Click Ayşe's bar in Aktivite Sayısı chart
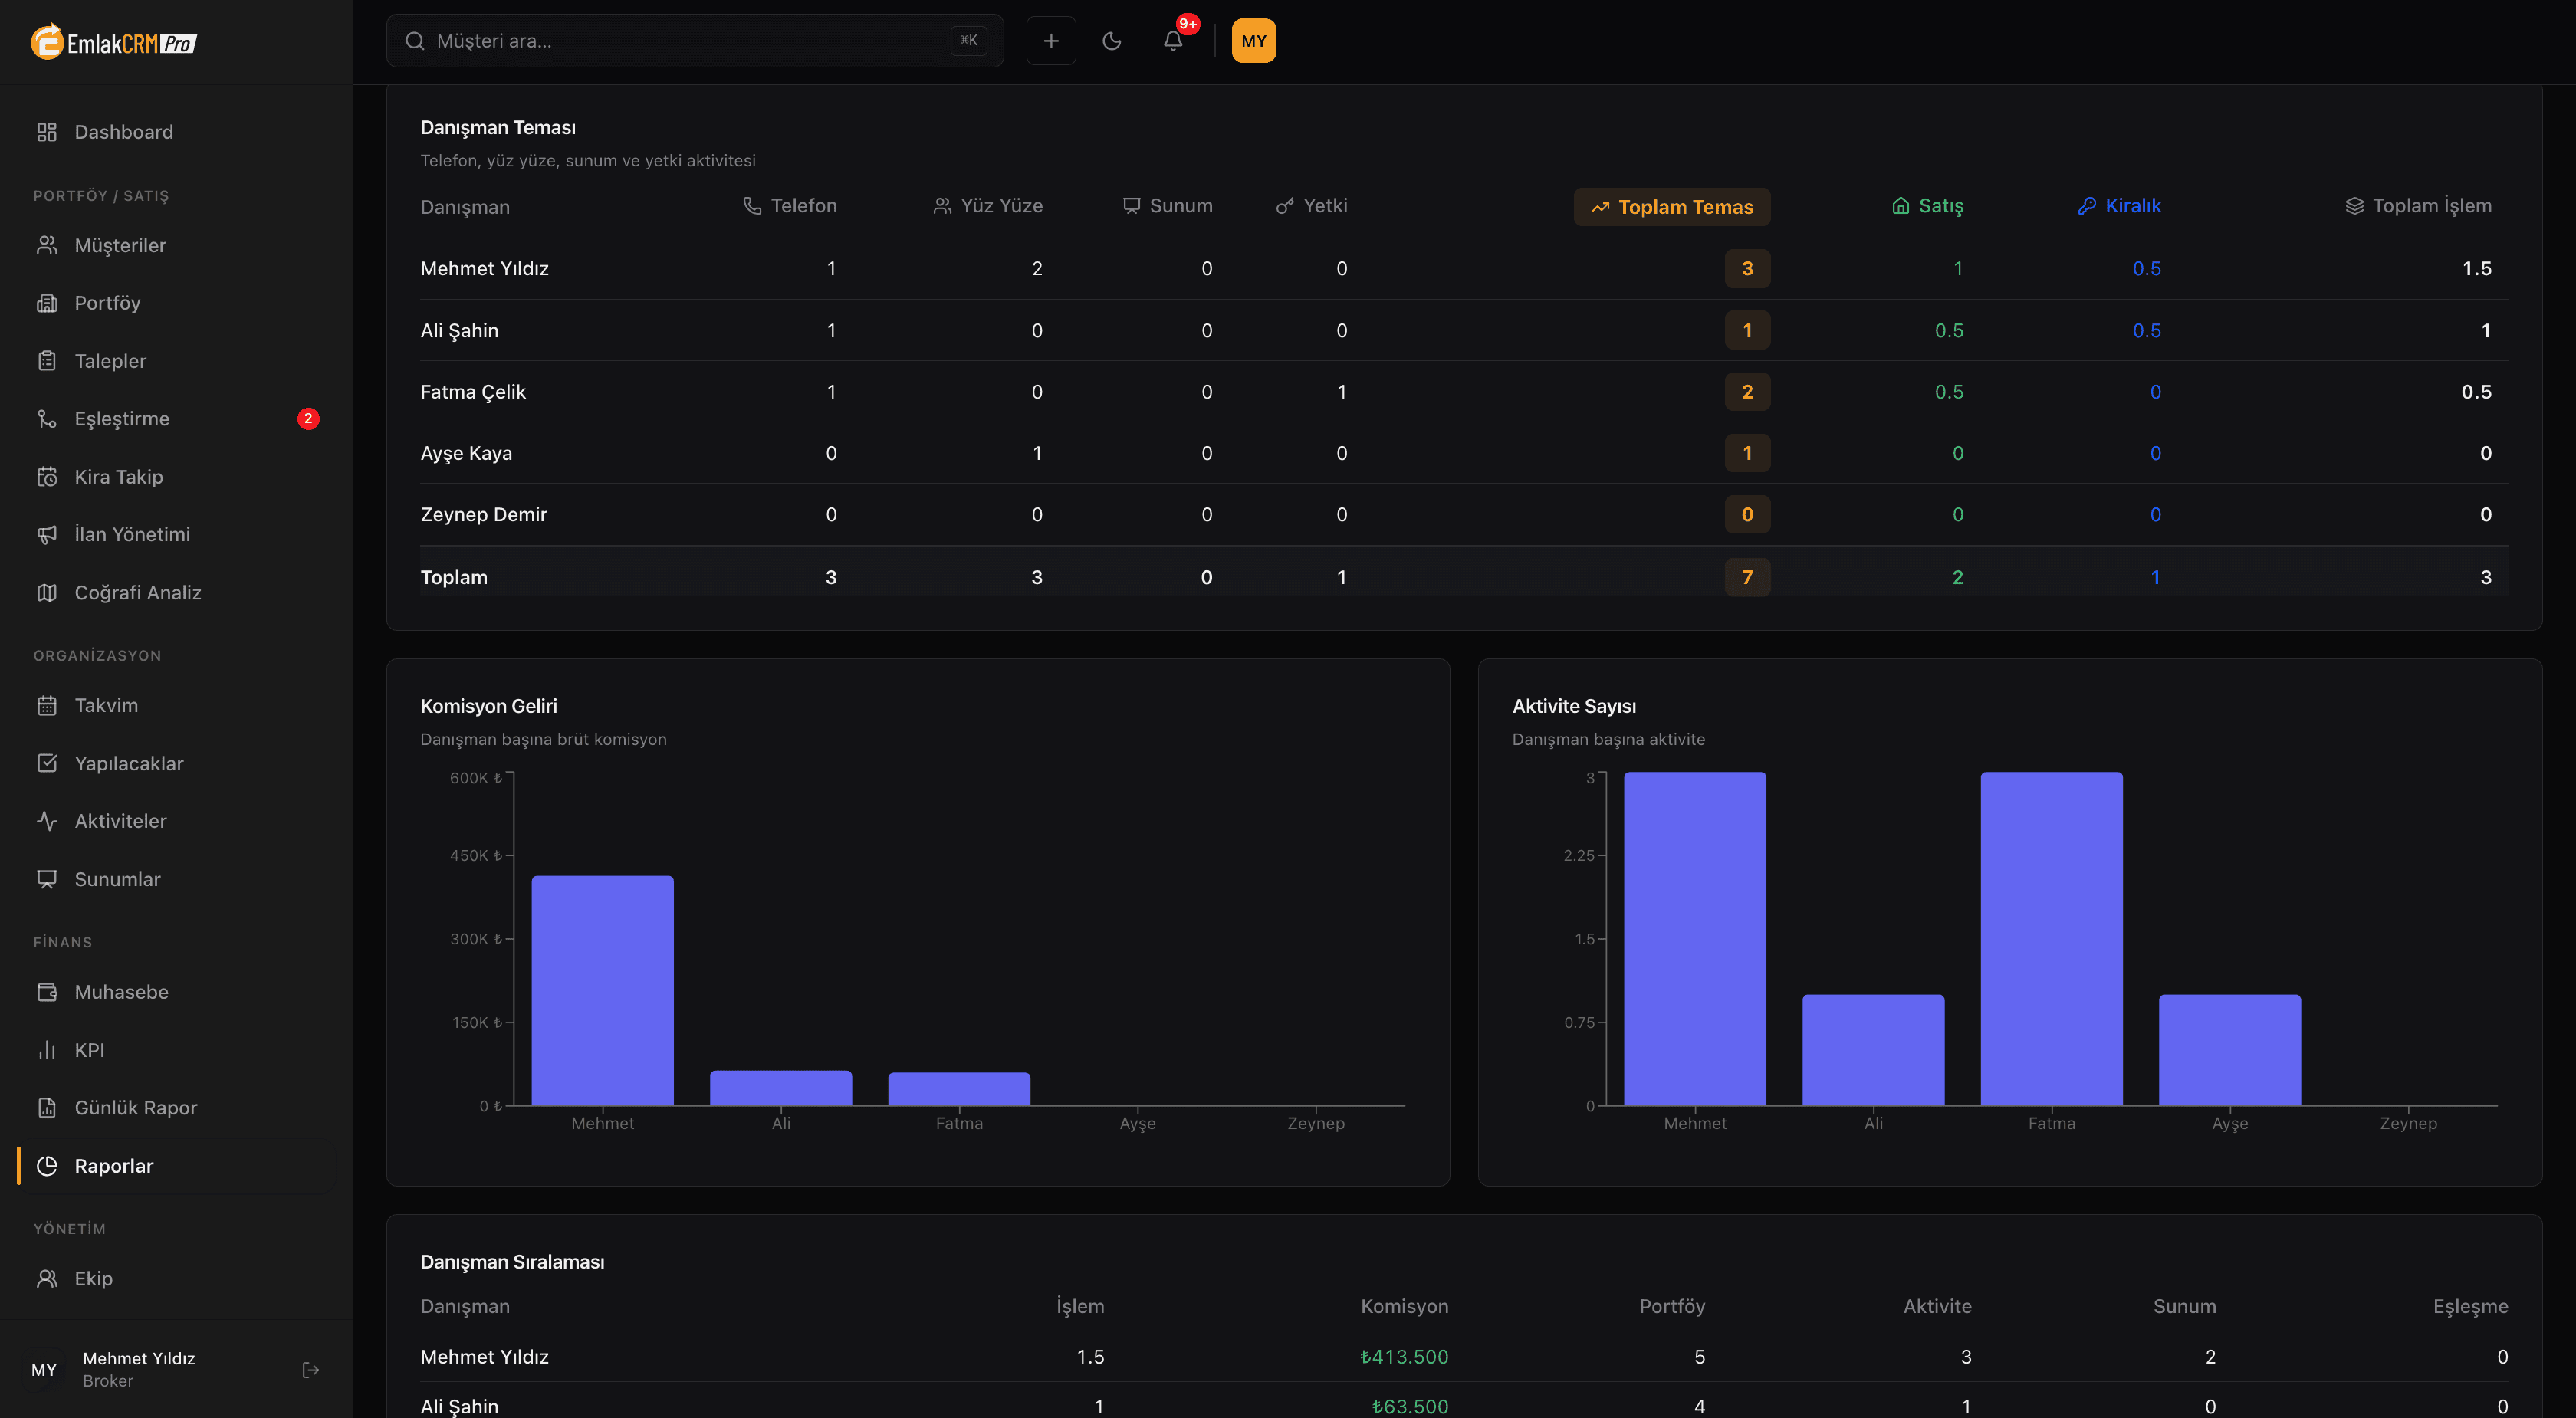 2230,1050
